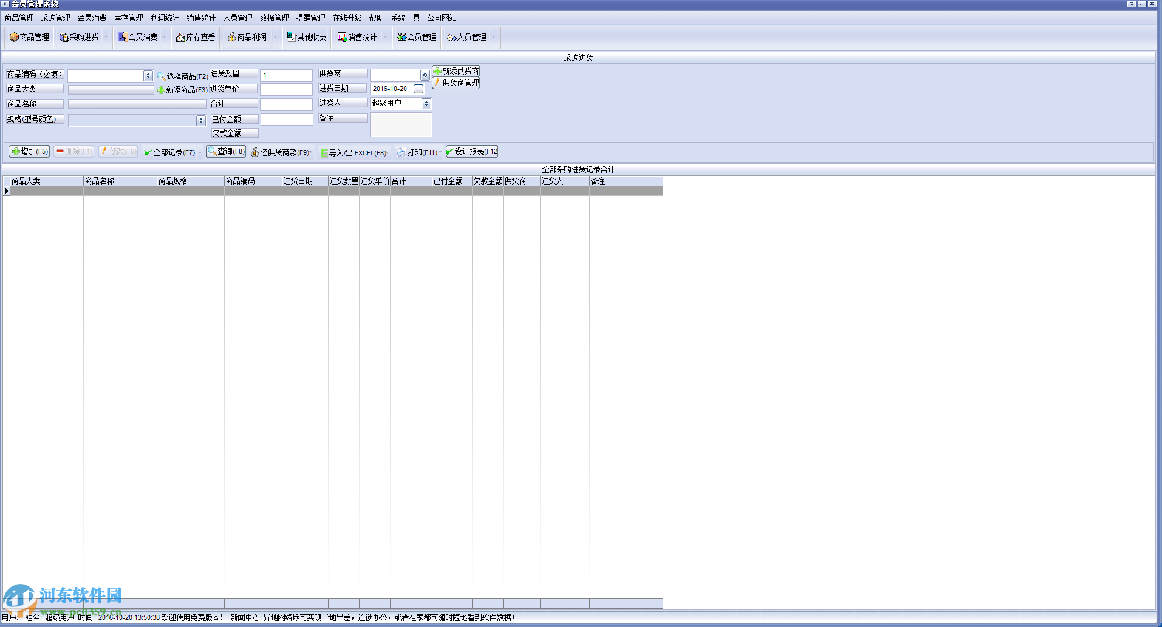The image size is (1162, 627).
Task: Click 选择商品(F2) magnifier button
Action: pyautogui.click(x=182, y=76)
